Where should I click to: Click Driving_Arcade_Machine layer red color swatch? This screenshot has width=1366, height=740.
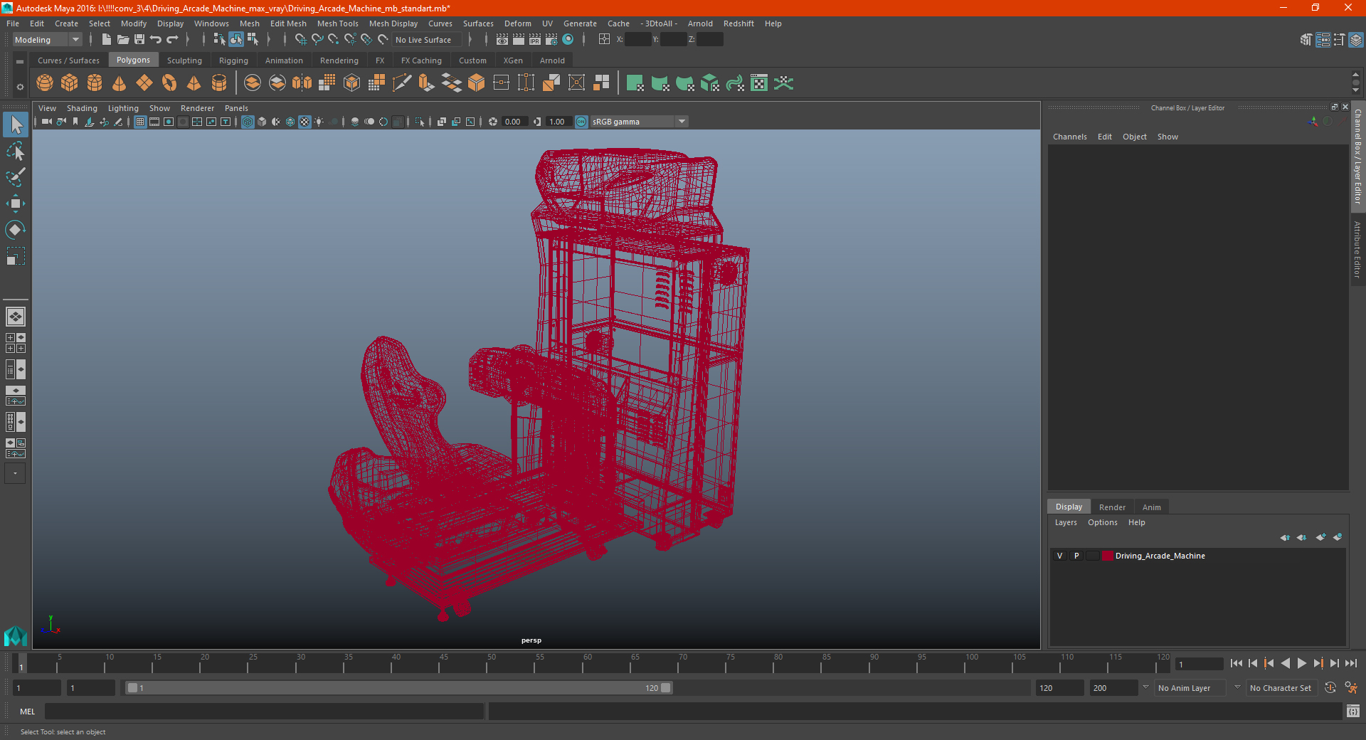pos(1108,556)
